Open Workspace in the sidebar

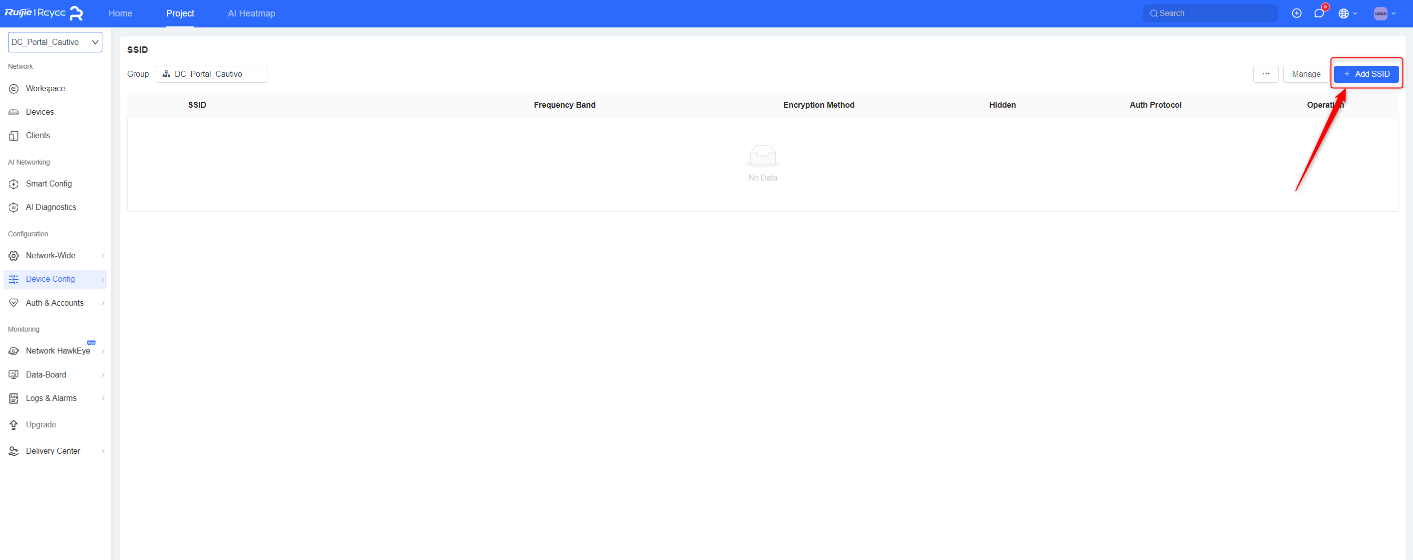coord(45,88)
